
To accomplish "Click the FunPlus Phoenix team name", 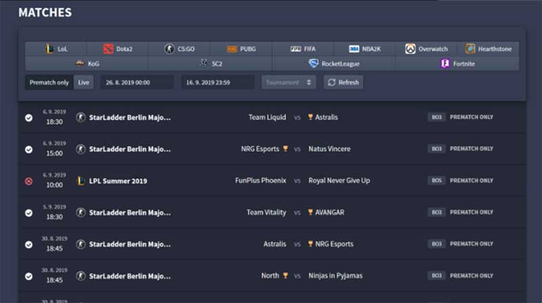I will click(x=261, y=180).
